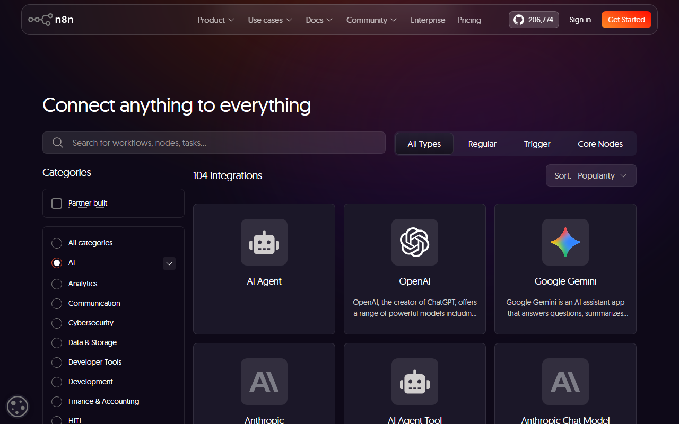Image resolution: width=679 pixels, height=424 pixels.
Task: Click the AI Agent Tool robot icon
Action: 415,382
